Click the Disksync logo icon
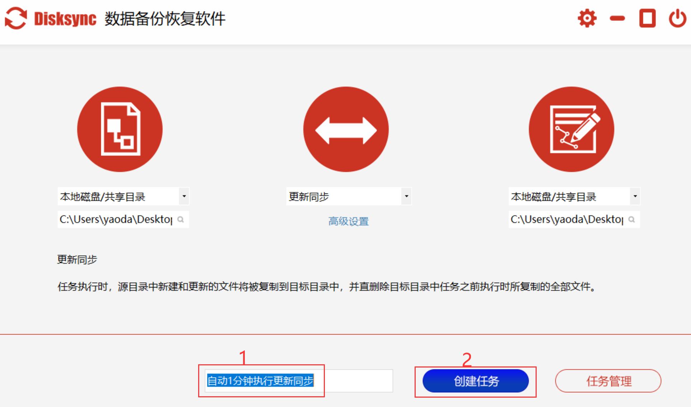 (x=16, y=18)
